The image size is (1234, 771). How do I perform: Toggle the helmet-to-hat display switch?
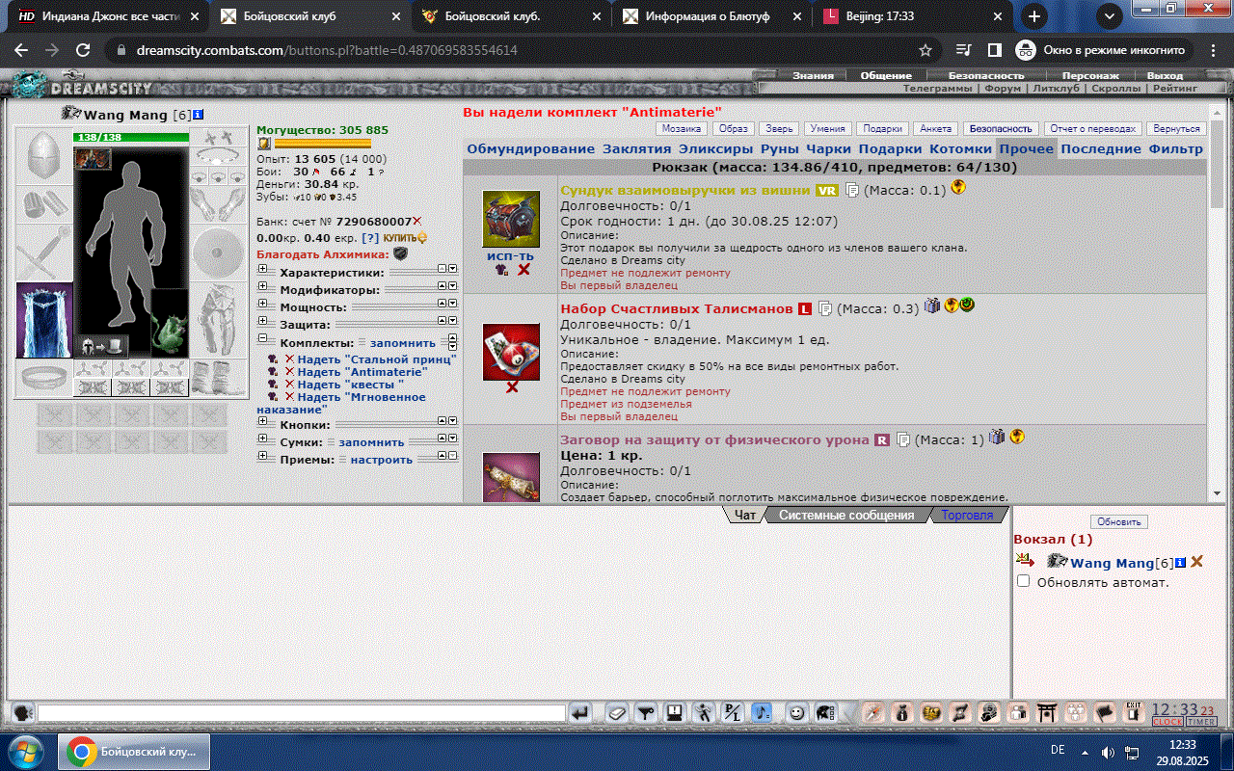(x=103, y=346)
